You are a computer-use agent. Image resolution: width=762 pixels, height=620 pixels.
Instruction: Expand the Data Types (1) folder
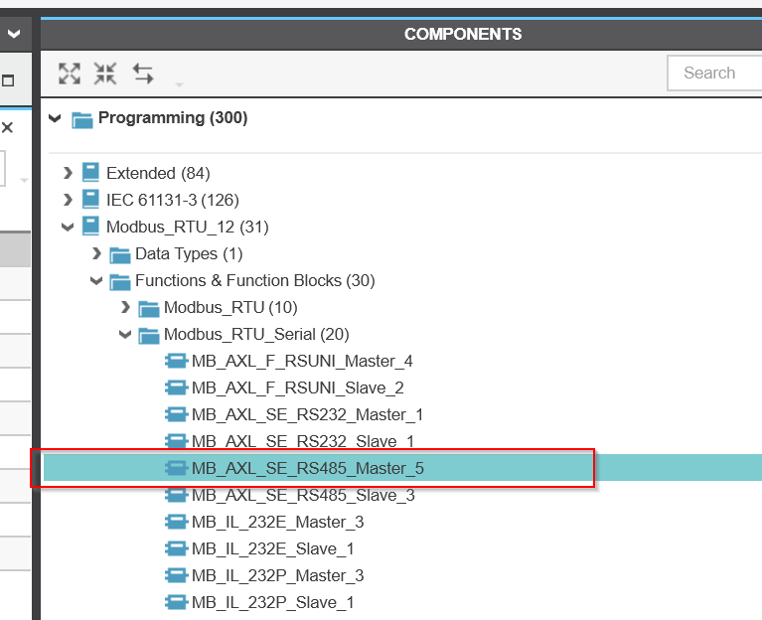tap(96, 253)
